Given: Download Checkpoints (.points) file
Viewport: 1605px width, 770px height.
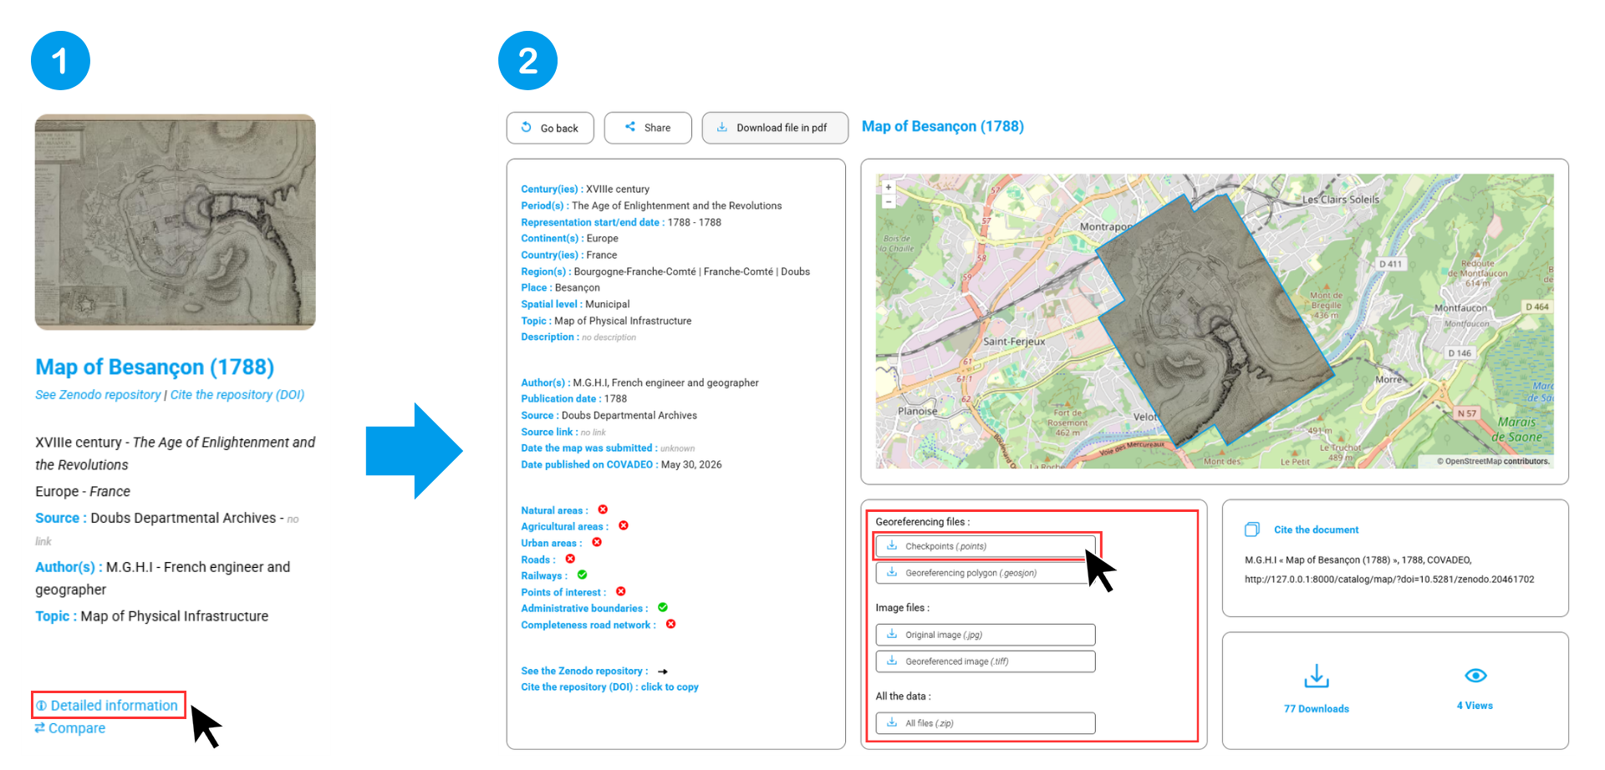Looking at the screenshot, I should point(986,546).
